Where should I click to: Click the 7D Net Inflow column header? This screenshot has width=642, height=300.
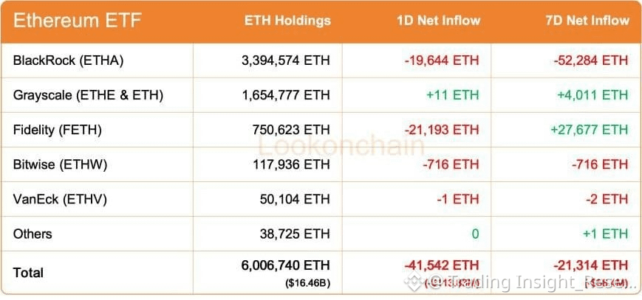588,21
